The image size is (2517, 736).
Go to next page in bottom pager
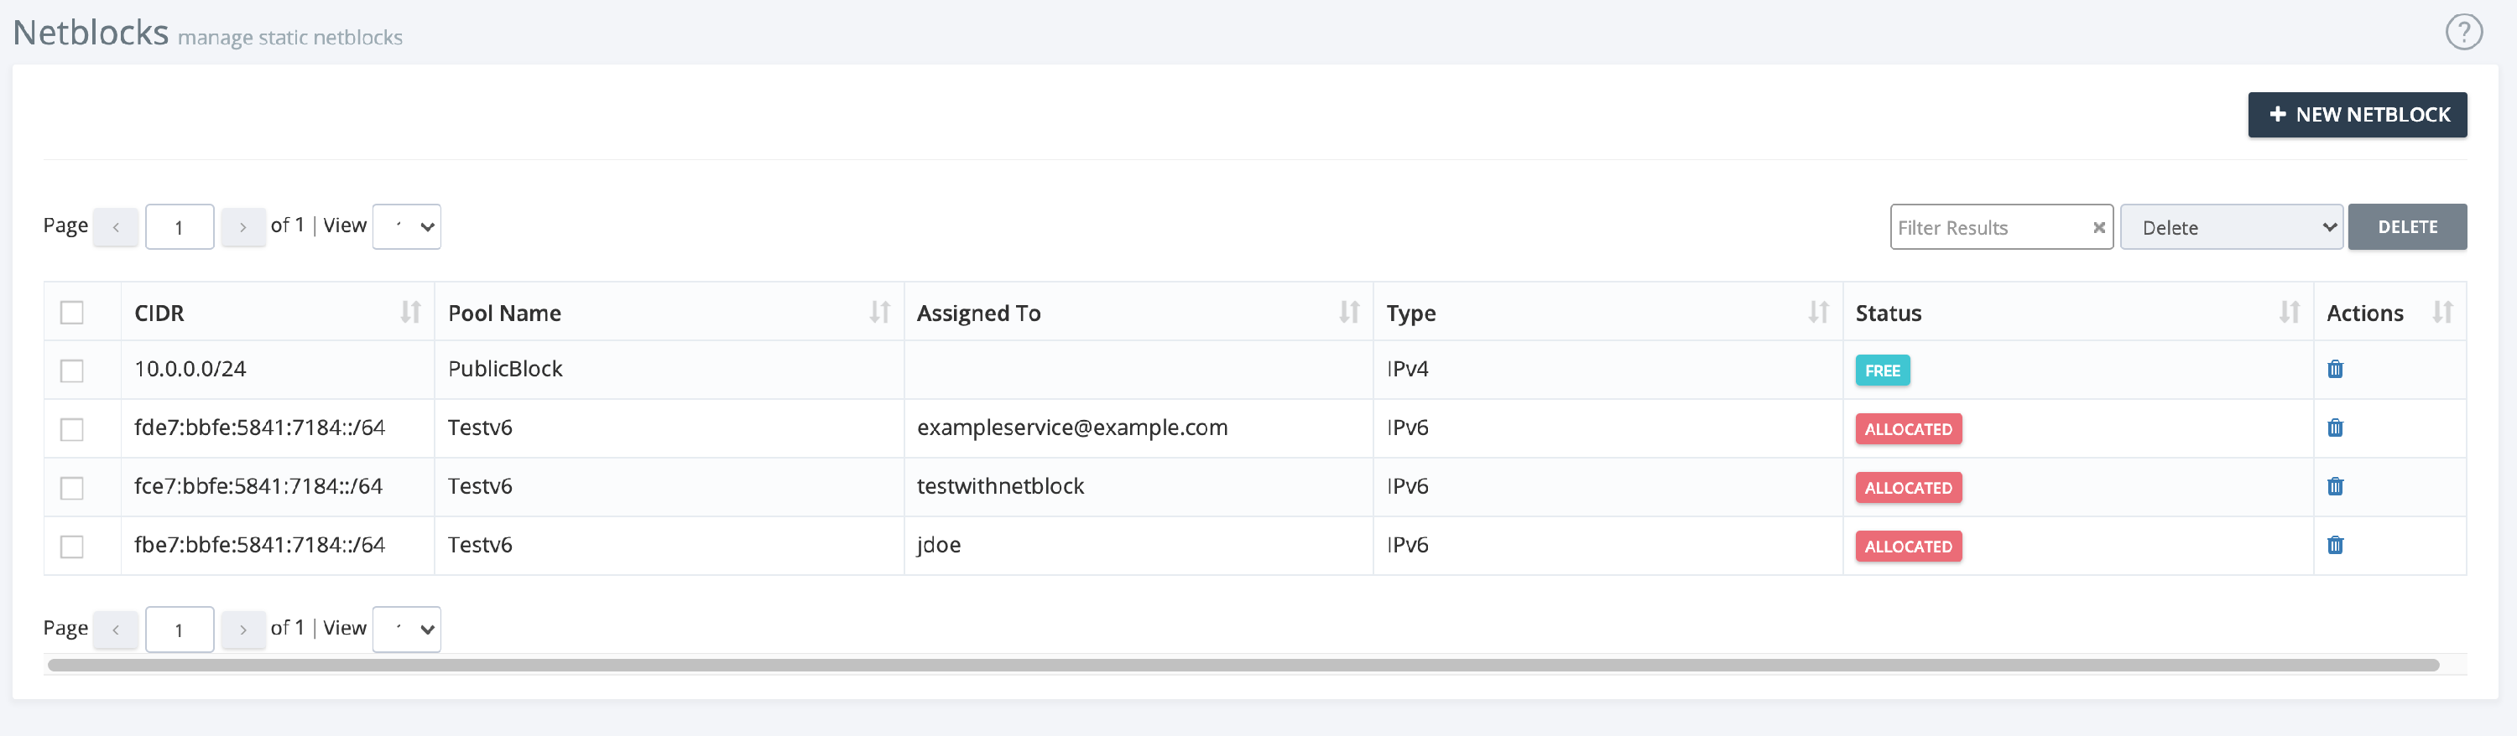tap(243, 630)
